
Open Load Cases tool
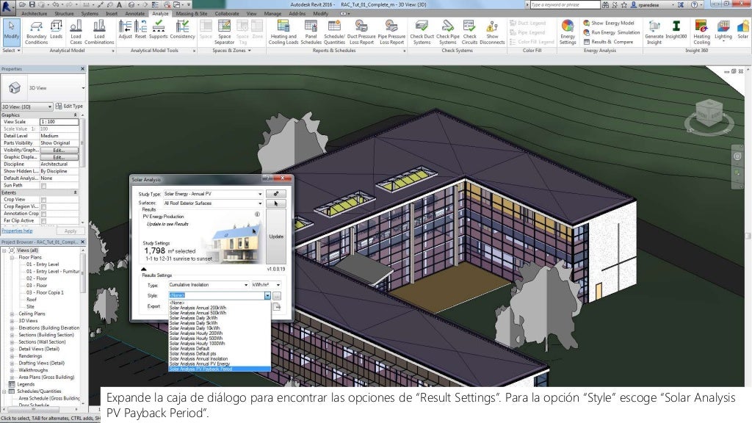point(76,32)
